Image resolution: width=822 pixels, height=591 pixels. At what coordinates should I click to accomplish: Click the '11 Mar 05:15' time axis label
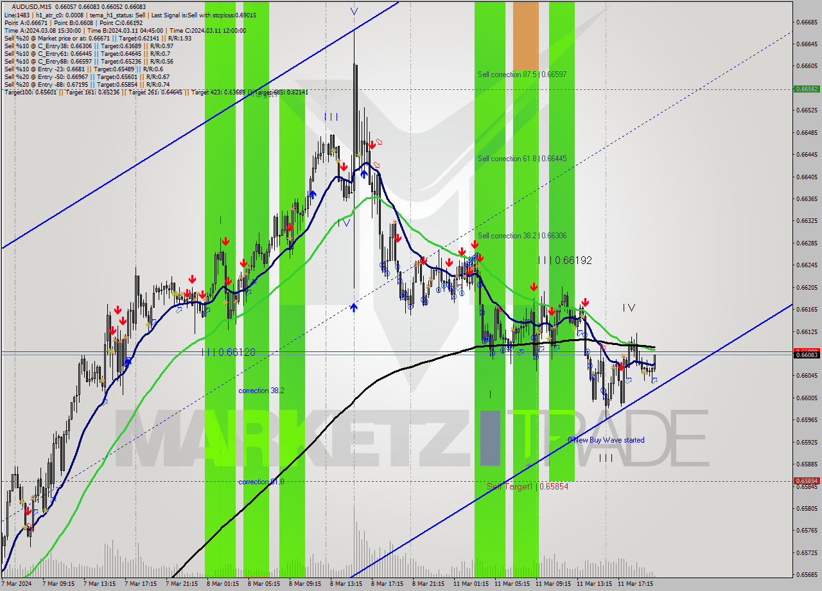pyautogui.click(x=512, y=584)
